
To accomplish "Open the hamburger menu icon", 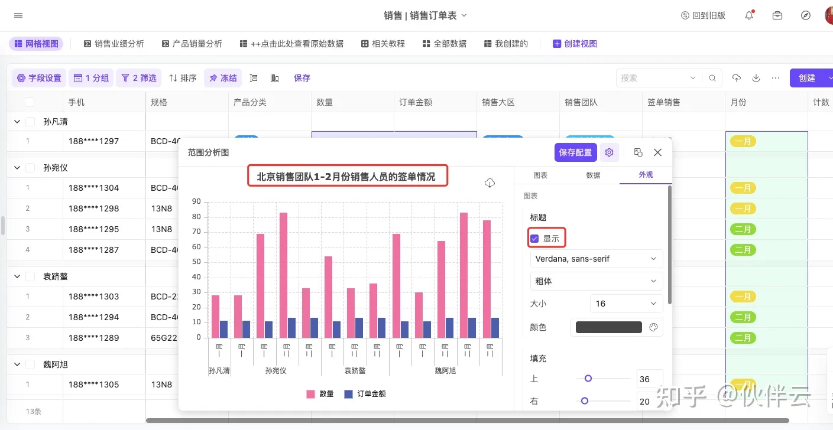I will (x=18, y=15).
